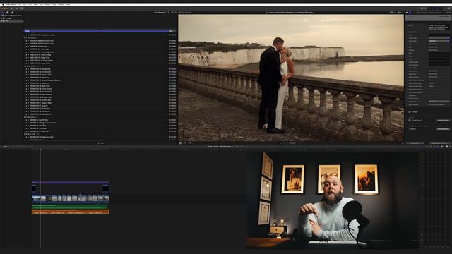
Task: Open the Edit menu
Action: 25,5
